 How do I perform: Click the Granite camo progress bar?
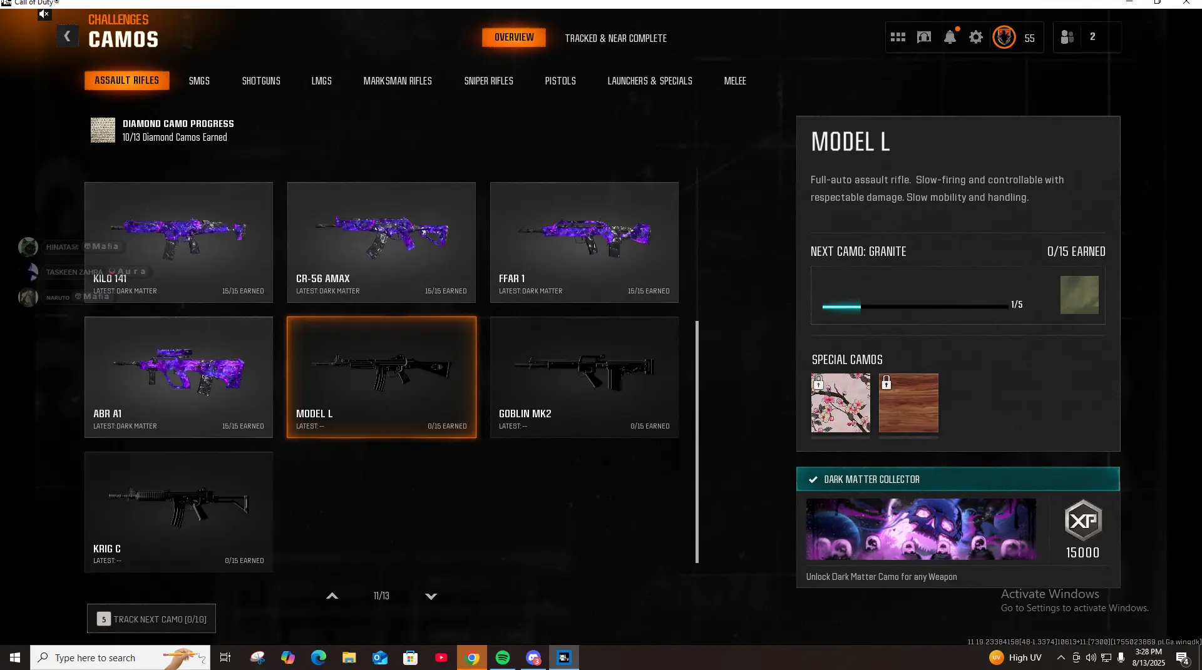click(x=915, y=307)
